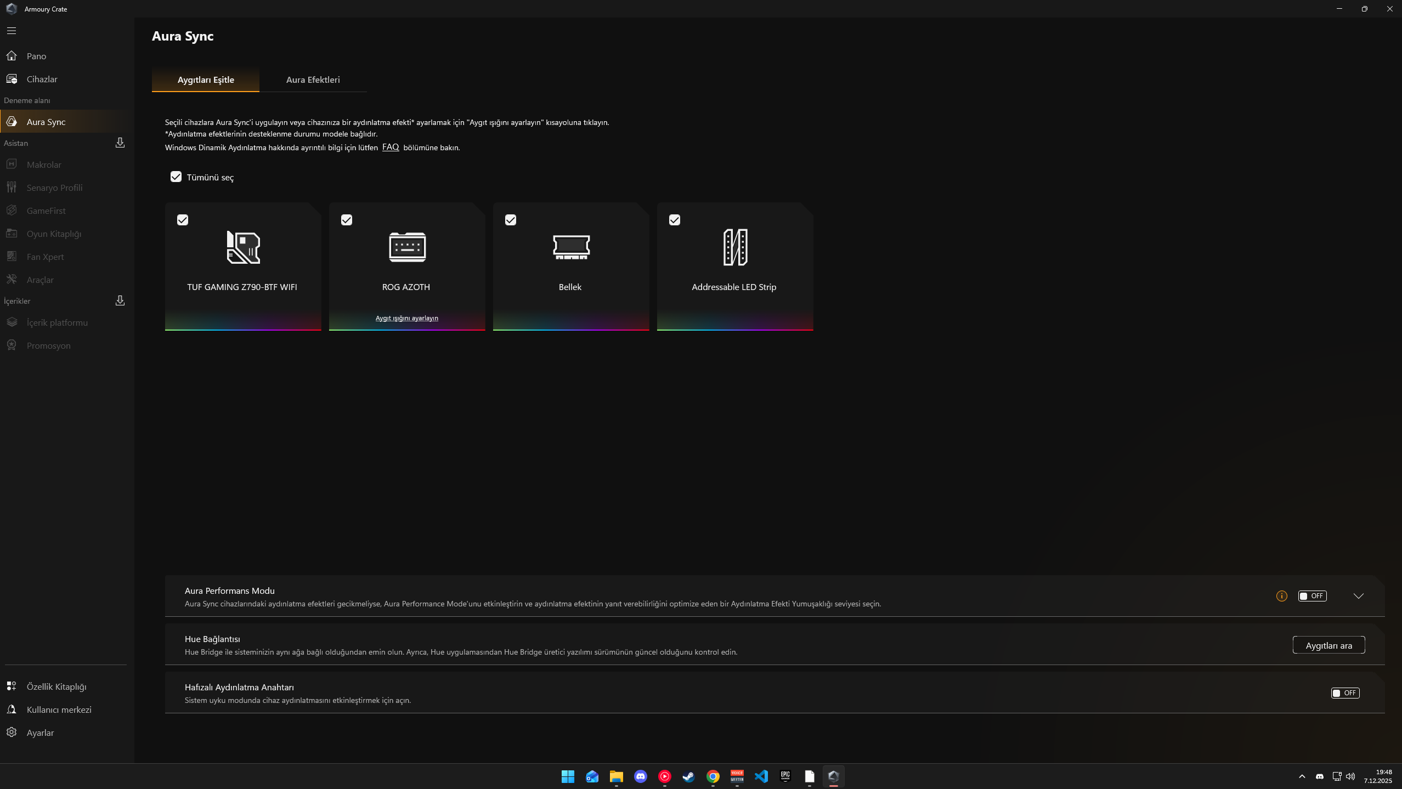Click the Addressable LED Strip device icon

pyautogui.click(x=735, y=247)
